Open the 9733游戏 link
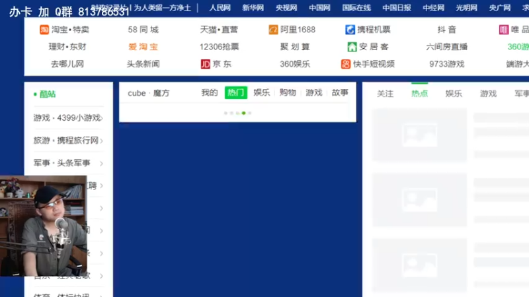Viewport: 529px width, 297px height. point(447,64)
